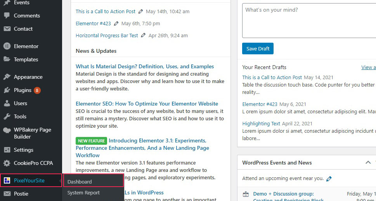The image size is (376, 201).
Task: Open 'Highlighting Text' draft
Action: coord(261,124)
